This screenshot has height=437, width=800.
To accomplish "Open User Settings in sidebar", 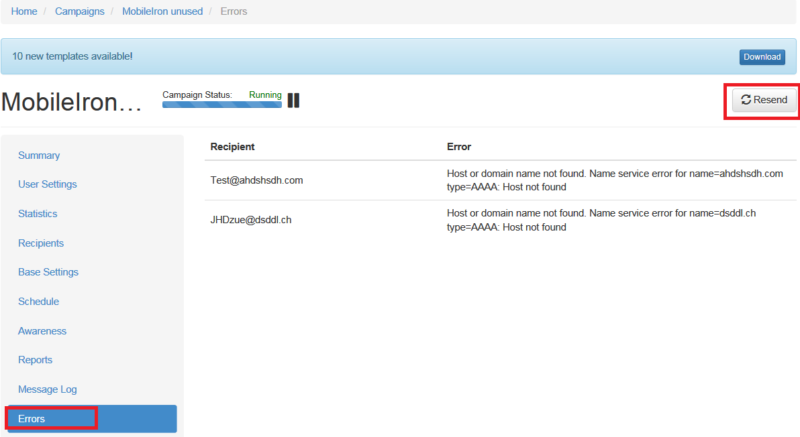I will coord(48,184).
